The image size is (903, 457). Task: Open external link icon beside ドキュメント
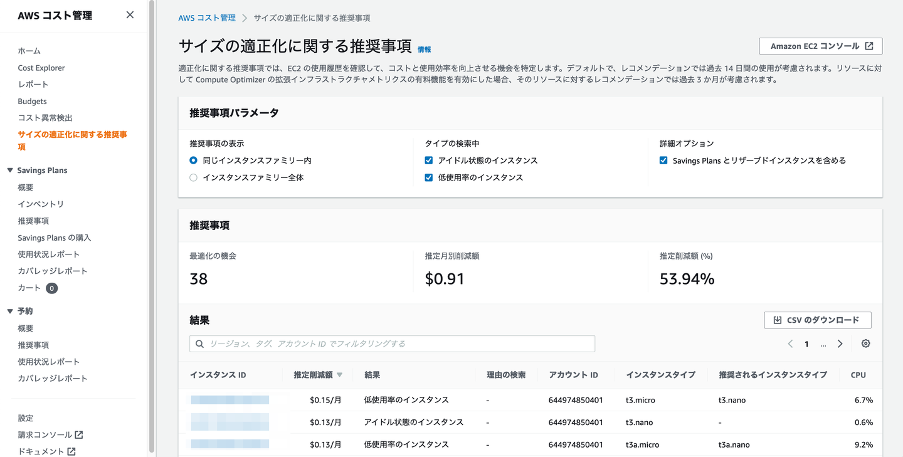point(71,451)
